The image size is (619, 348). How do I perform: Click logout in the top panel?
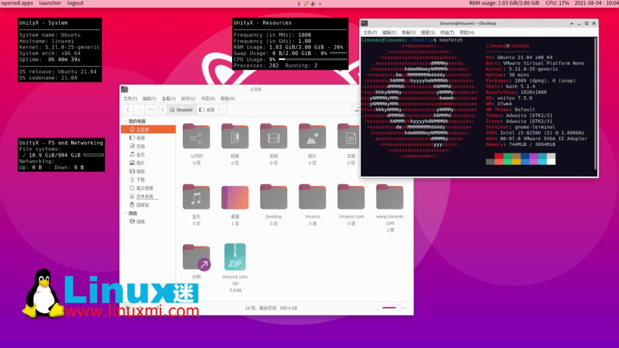coord(75,3)
